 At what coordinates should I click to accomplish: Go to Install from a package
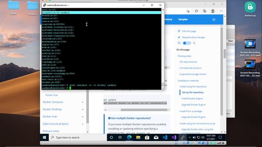191,111
